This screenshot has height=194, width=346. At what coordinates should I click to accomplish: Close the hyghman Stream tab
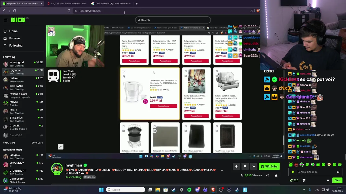pos(41,4)
